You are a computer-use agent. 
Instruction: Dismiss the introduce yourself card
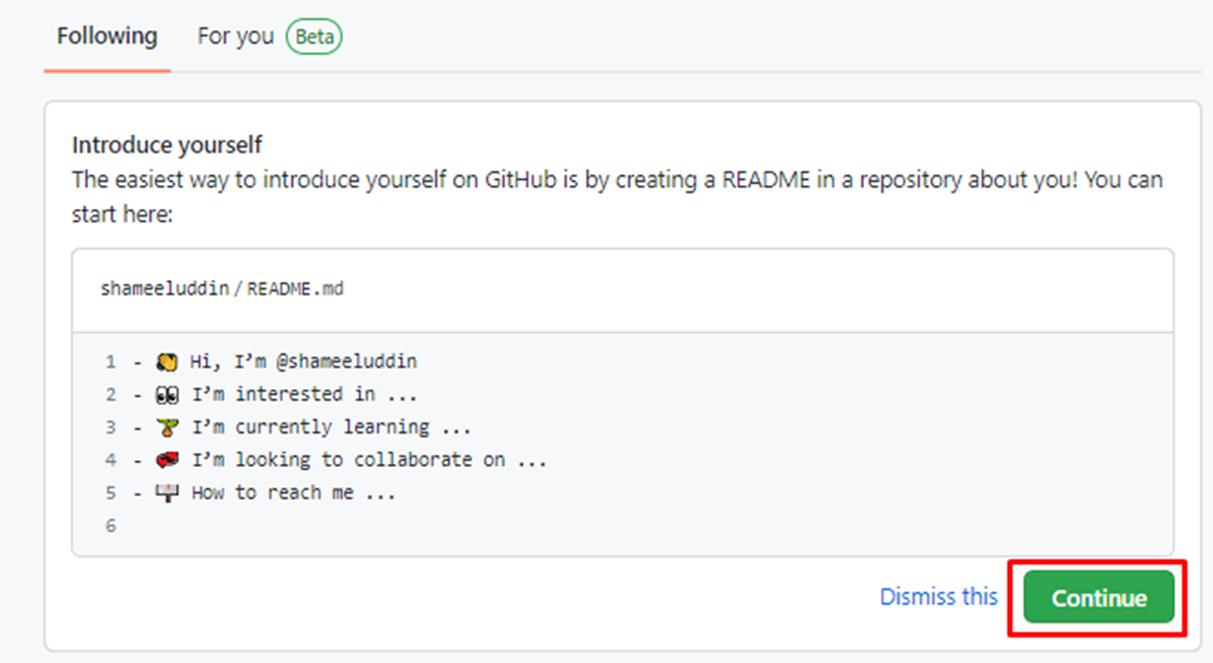coord(939,596)
